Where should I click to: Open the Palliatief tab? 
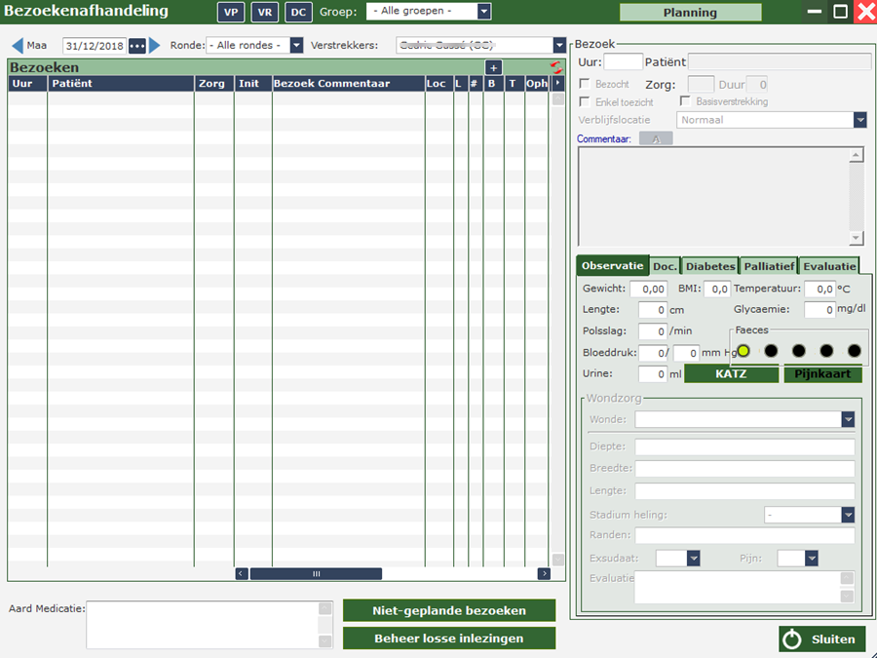[768, 266]
